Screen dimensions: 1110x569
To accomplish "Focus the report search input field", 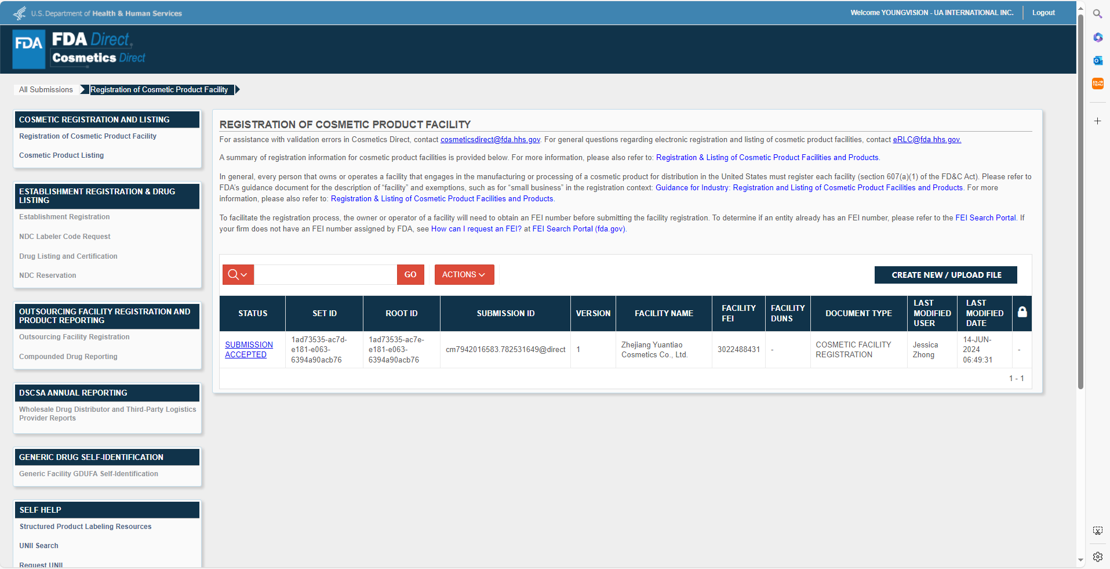I will pyautogui.click(x=325, y=275).
